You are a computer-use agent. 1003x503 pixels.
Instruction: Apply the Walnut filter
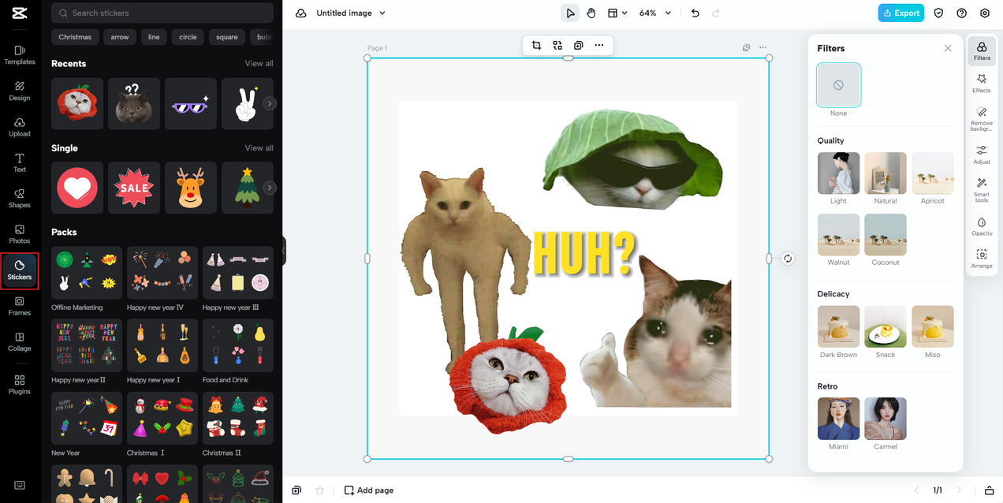838,235
